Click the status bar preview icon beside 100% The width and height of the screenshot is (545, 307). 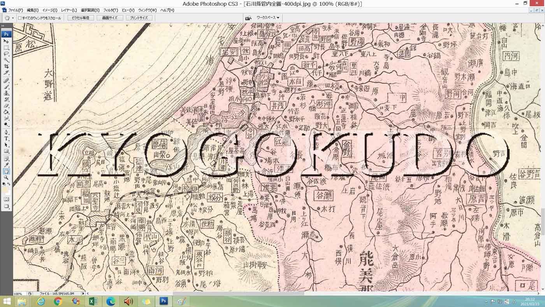pyautogui.click(x=30, y=293)
